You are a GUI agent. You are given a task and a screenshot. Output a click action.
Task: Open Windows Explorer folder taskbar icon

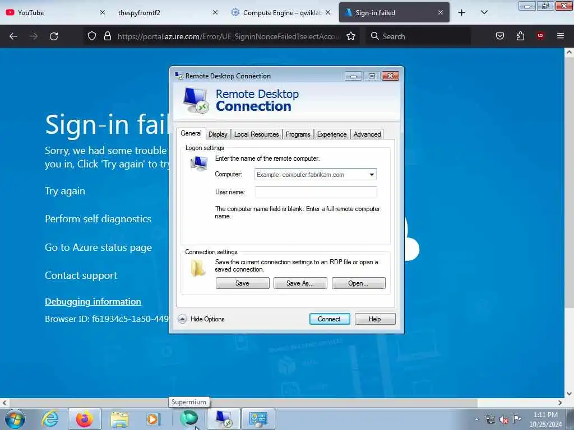click(x=119, y=419)
